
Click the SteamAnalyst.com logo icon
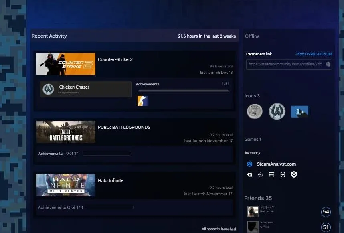tap(249, 164)
